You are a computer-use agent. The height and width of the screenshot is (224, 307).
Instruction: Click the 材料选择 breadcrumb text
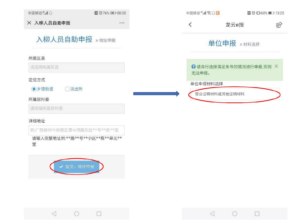251,44
